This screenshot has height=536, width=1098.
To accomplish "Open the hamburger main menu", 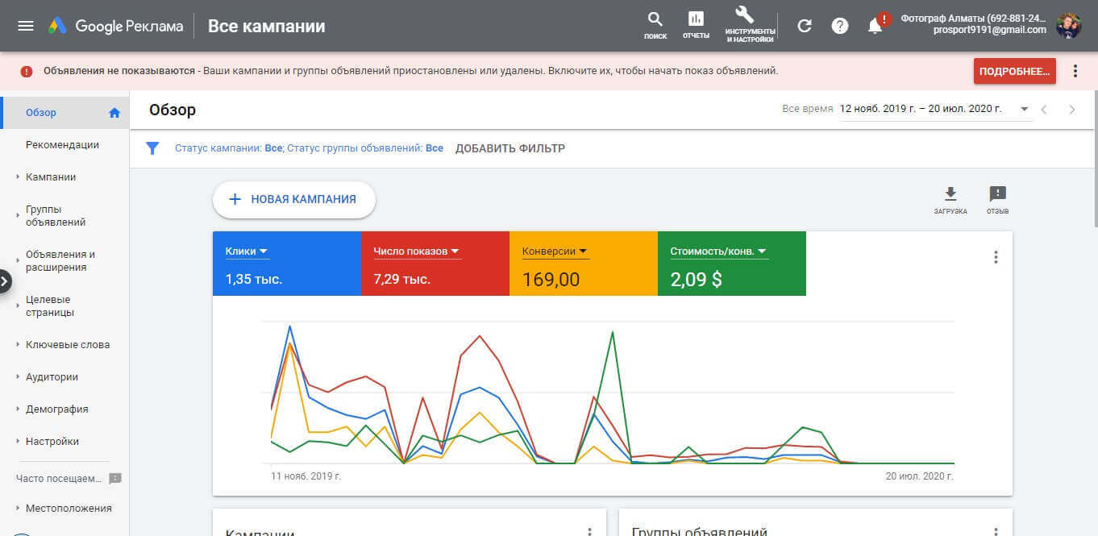I will [26, 26].
